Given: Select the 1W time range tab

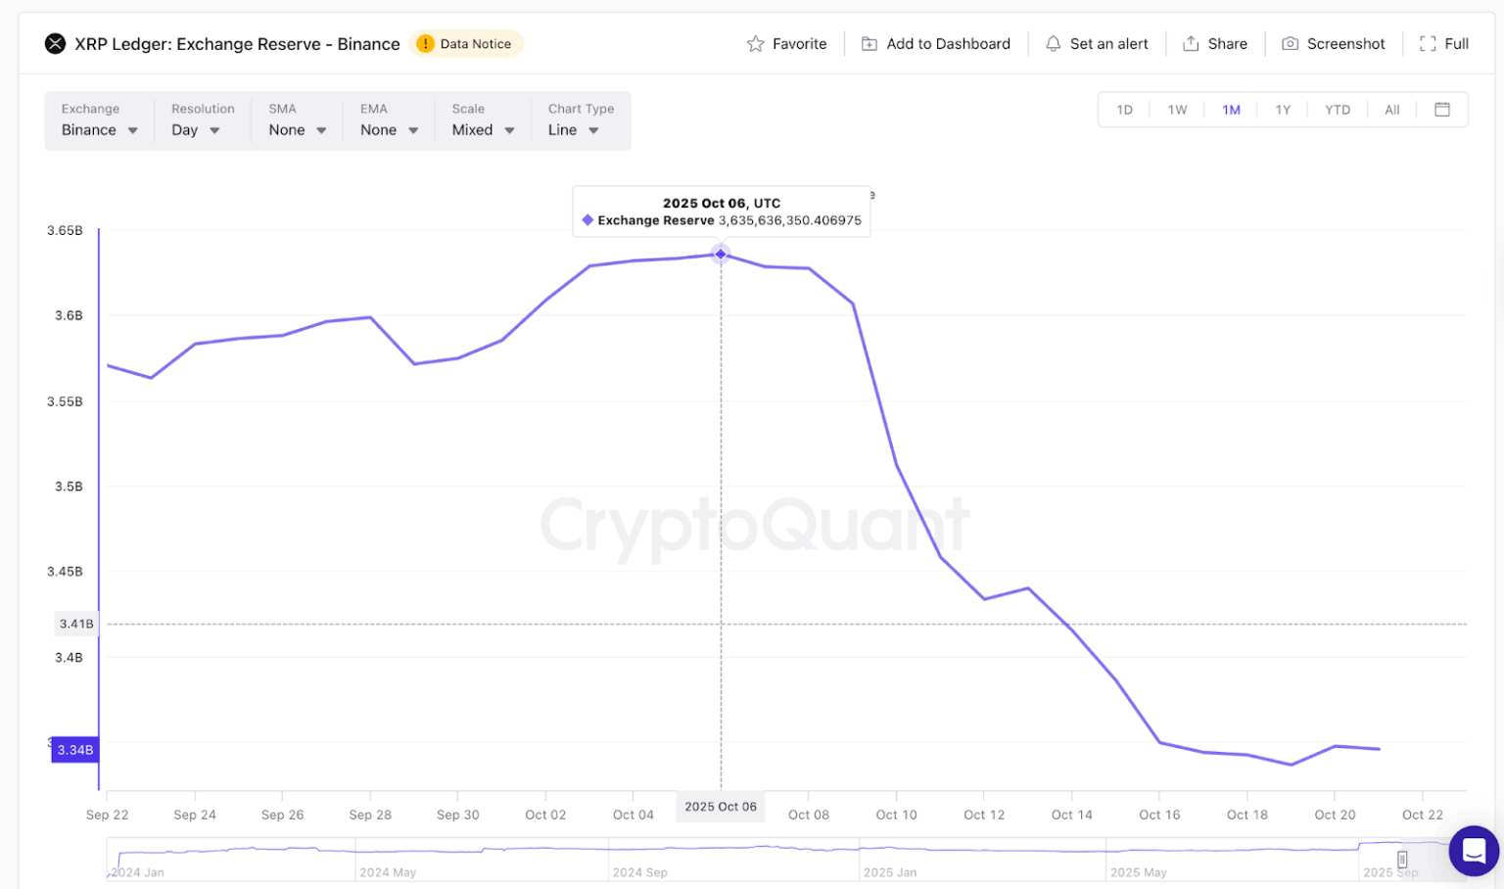Looking at the screenshot, I should click(1177, 110).
